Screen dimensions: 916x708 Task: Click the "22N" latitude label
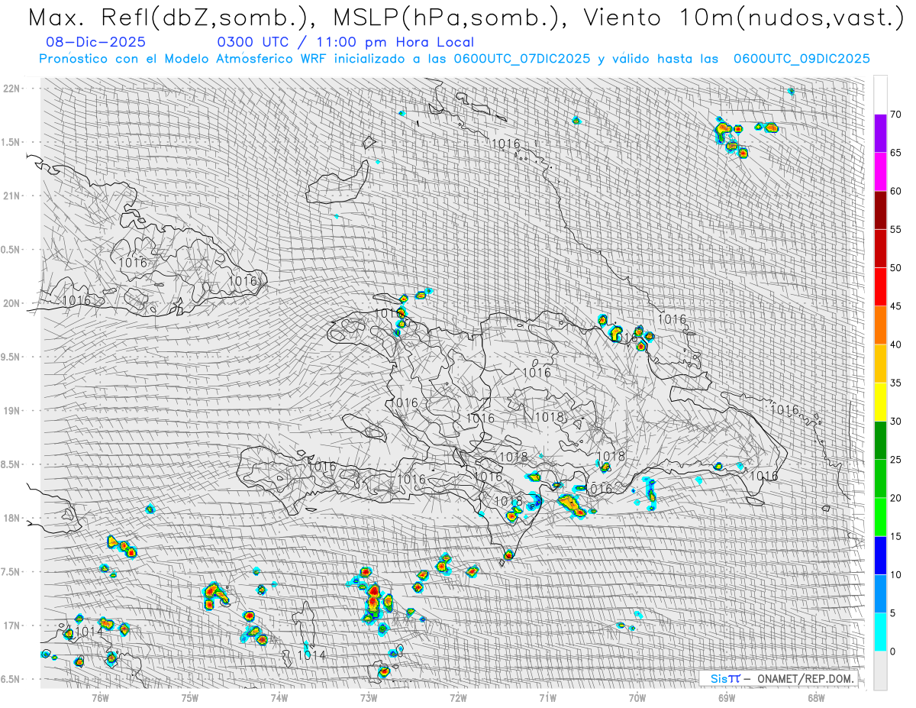pos(12,88)
